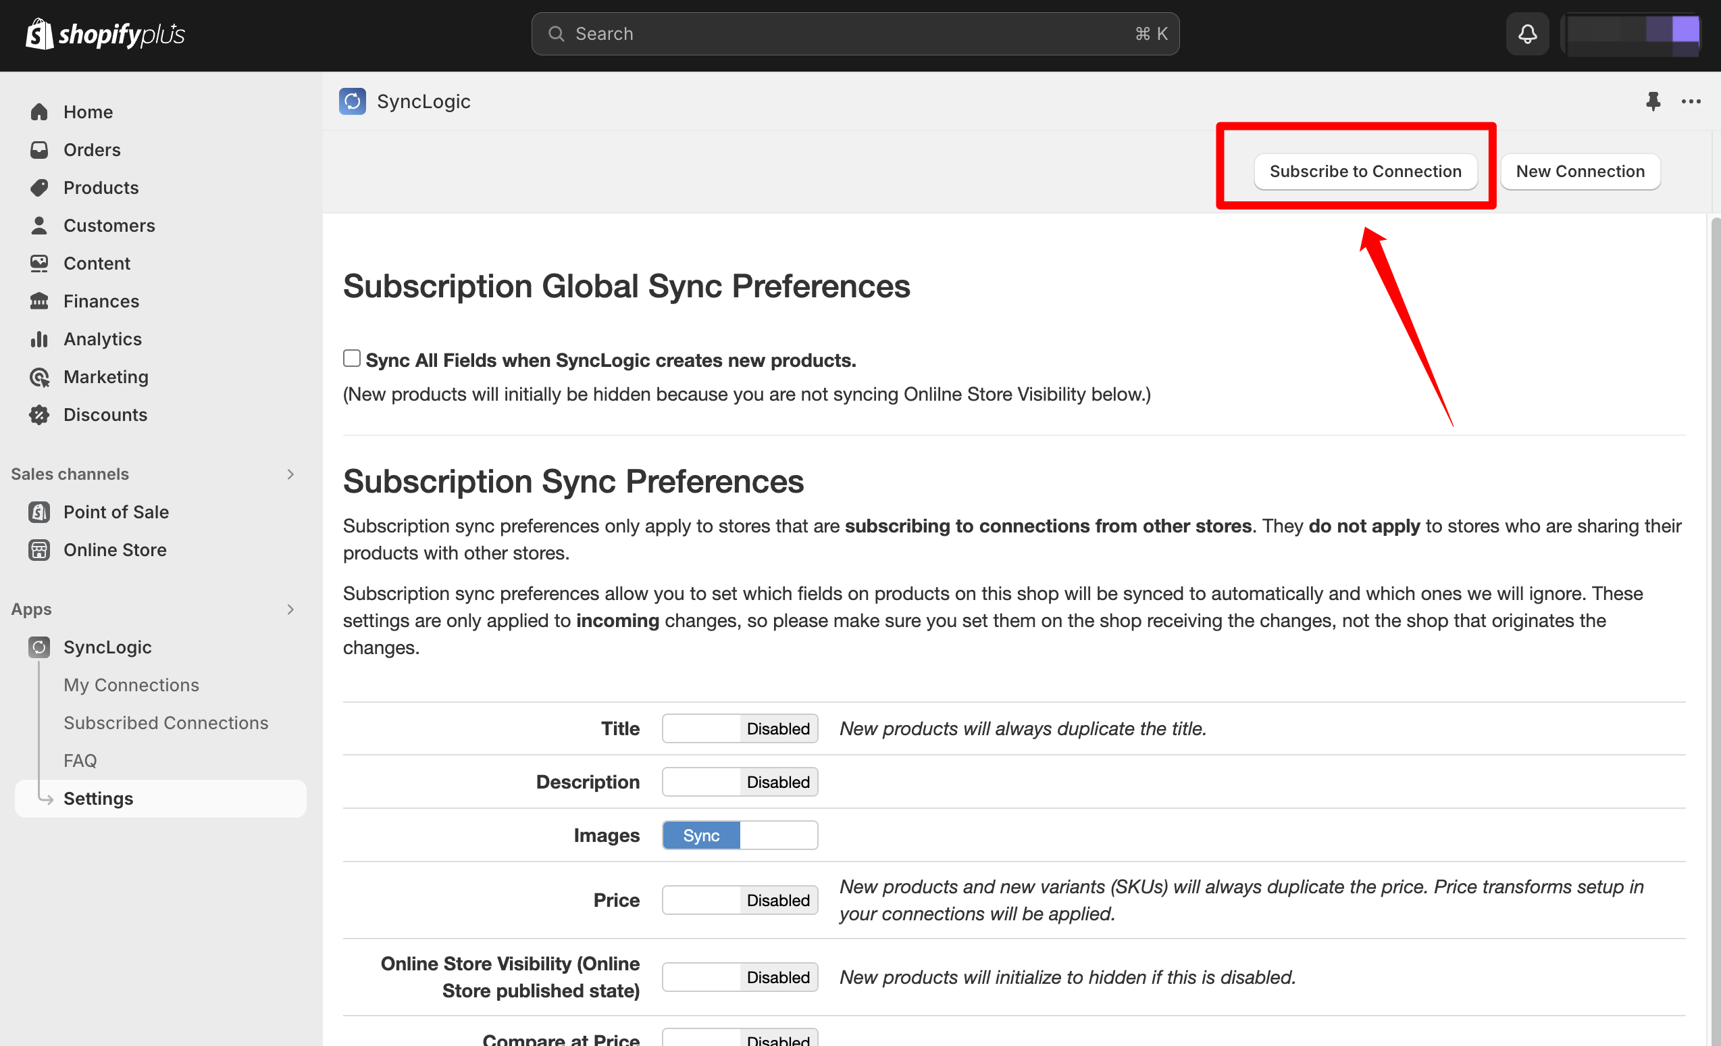
Task: Click the Finances bank icon
Action: 39,301
